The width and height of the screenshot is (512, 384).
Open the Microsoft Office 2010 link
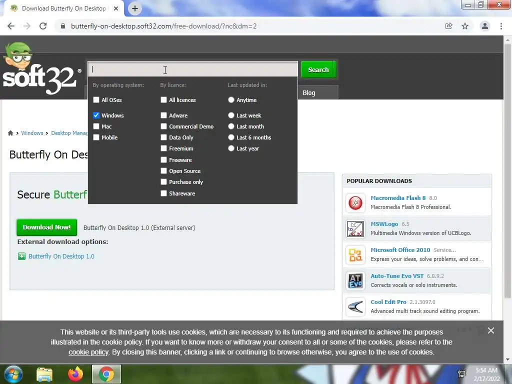click(400, 250)
